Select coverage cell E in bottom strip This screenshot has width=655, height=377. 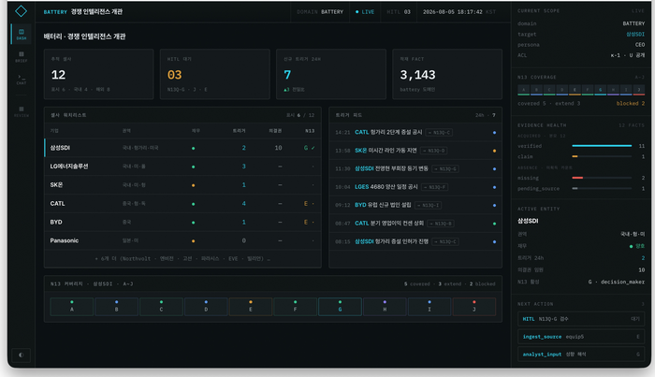click(251, 307)
